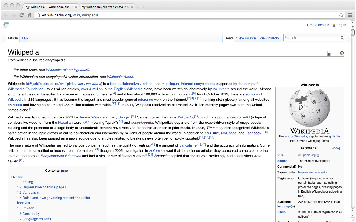Play the second pronunciation speaker icon
This screenshot has width=356, height=222.
[56, 84]
